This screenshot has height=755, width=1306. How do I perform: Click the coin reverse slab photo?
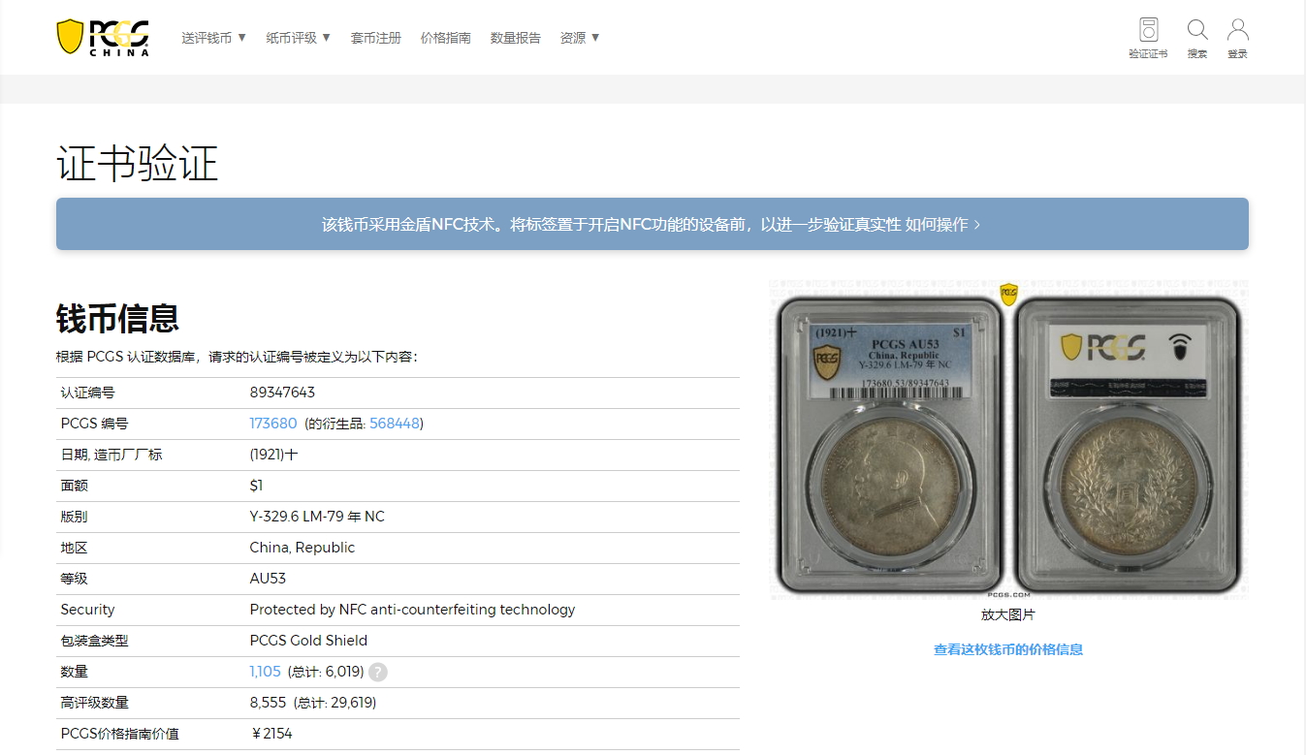[x=1128, y=445]
